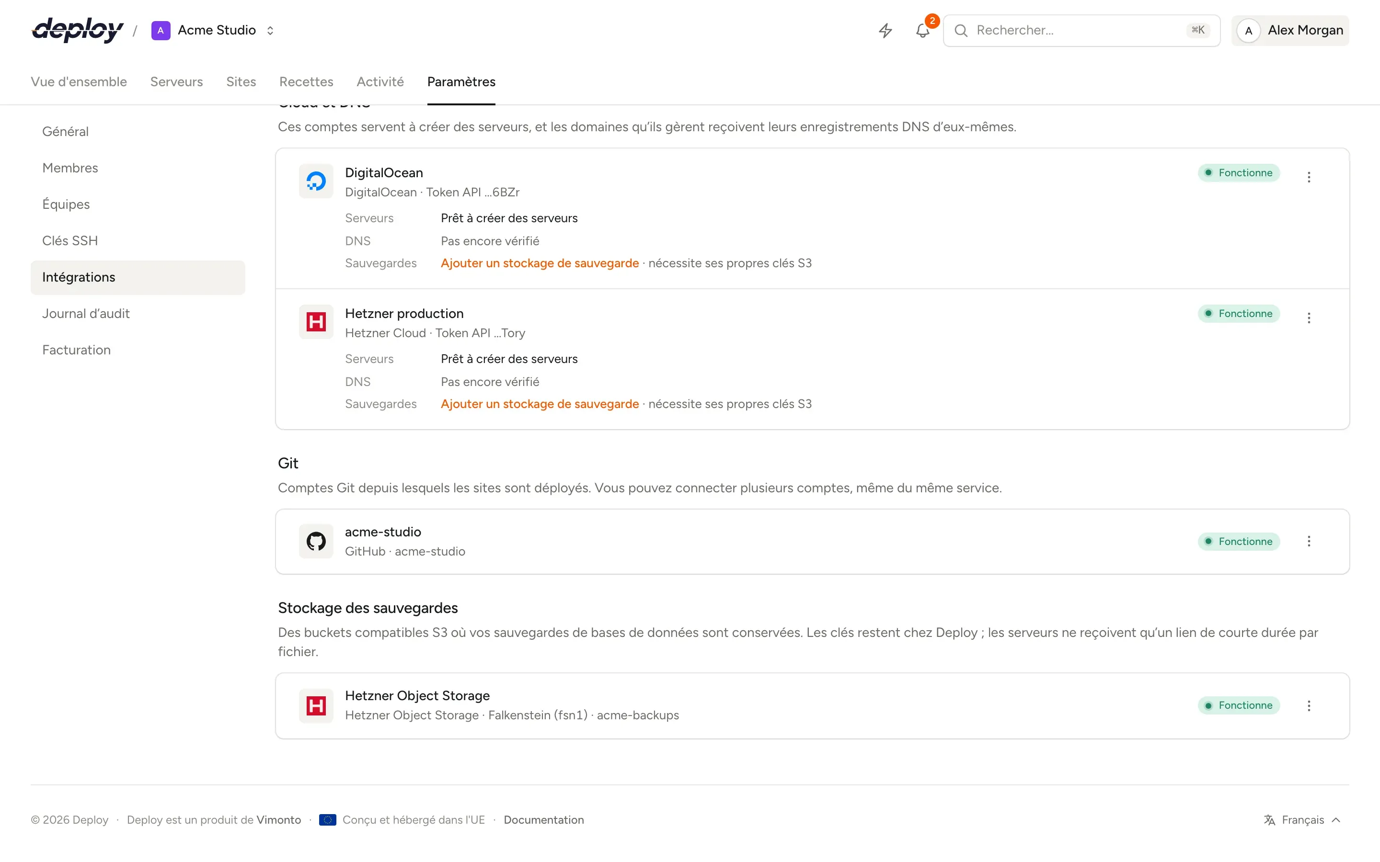Open the DigitalOcean three-dot menu
The width and height of the screenshot is (1380, 862).
[x=1309, y=177]
